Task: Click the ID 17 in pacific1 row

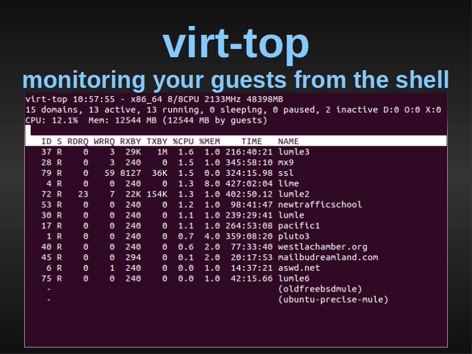Action: pos(47,226)
